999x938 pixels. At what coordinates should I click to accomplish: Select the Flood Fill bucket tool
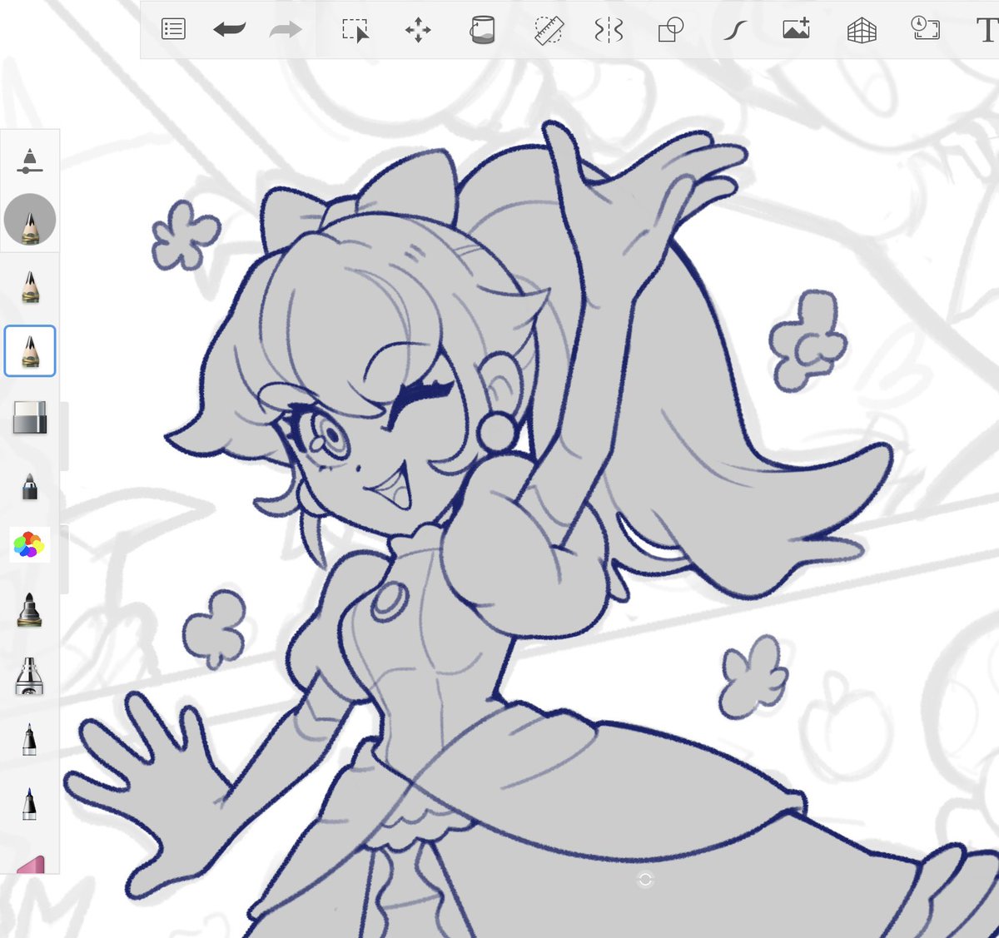point(482,30)
